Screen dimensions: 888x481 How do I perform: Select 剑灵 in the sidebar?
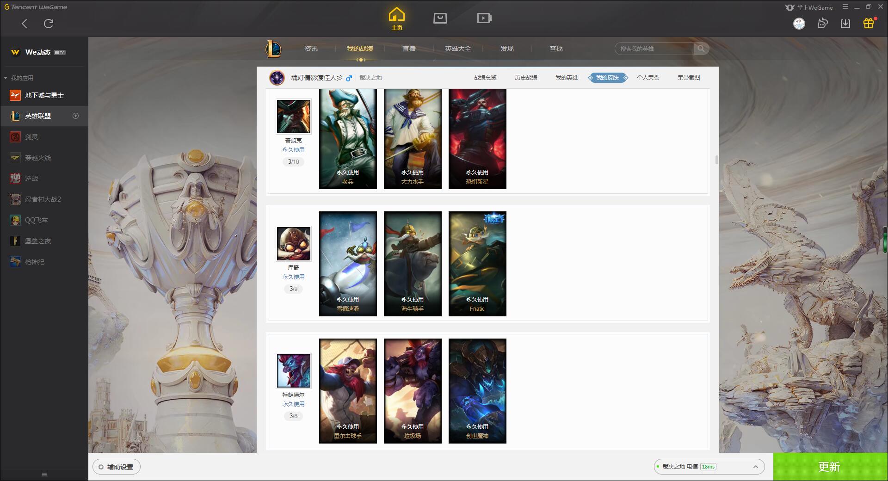(44, 137)
